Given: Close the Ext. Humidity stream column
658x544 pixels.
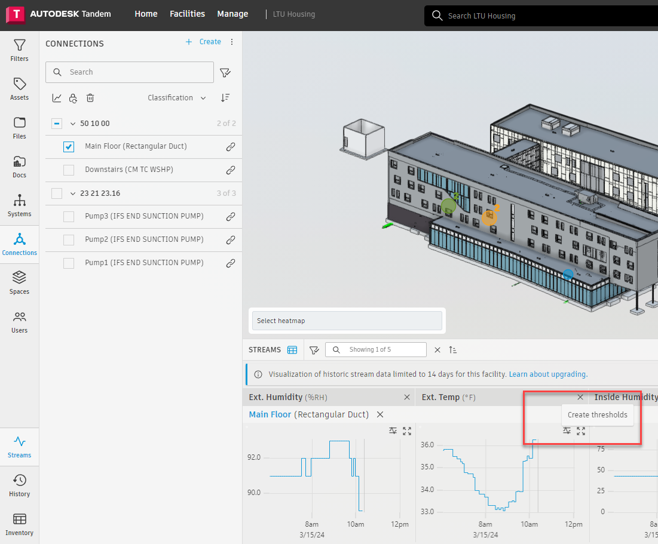Looking at the screenshot, I should 406,397.
